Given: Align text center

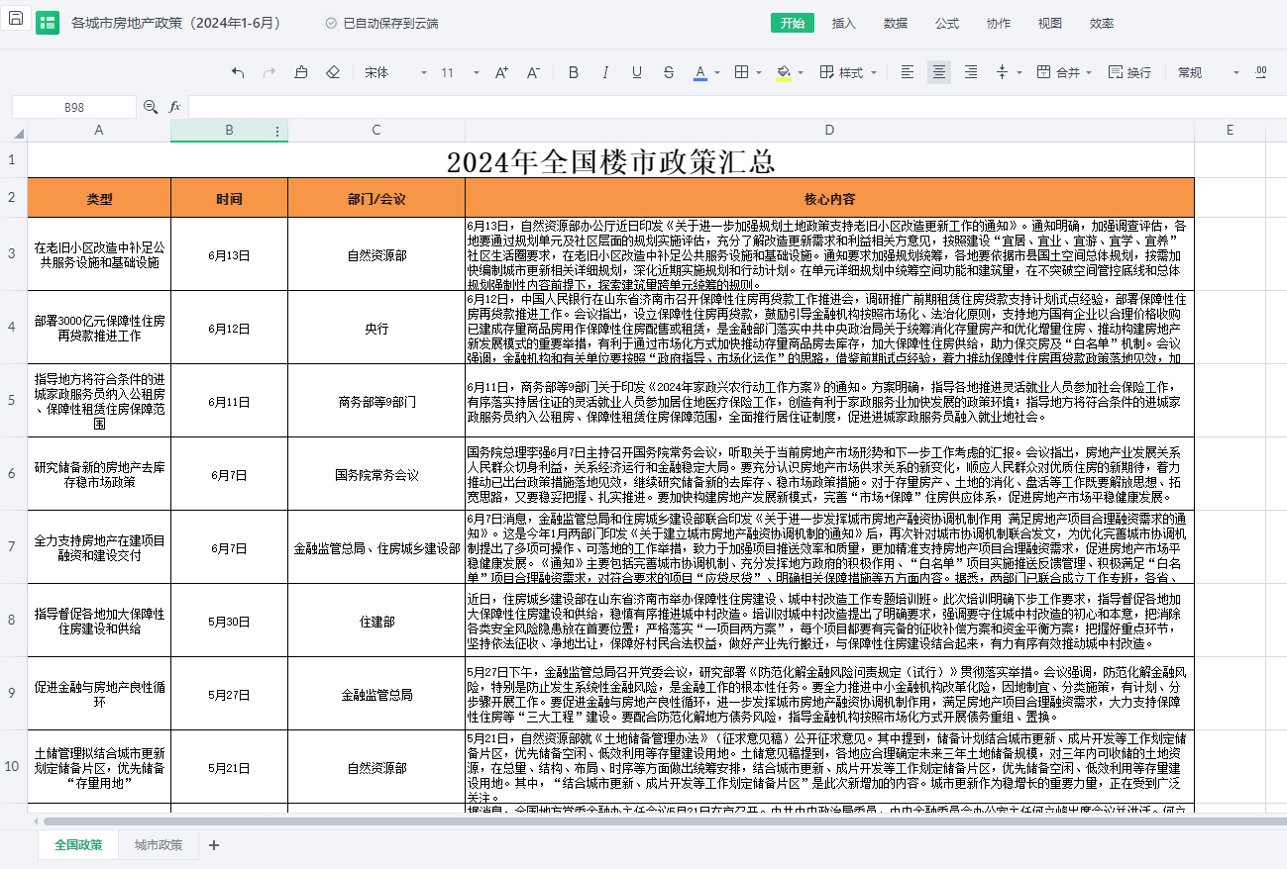Looking at the screenshot, I should pyautogui.click(x=939, y=72).
